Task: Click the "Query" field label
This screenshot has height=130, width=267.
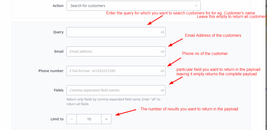Action: (58, 32)
